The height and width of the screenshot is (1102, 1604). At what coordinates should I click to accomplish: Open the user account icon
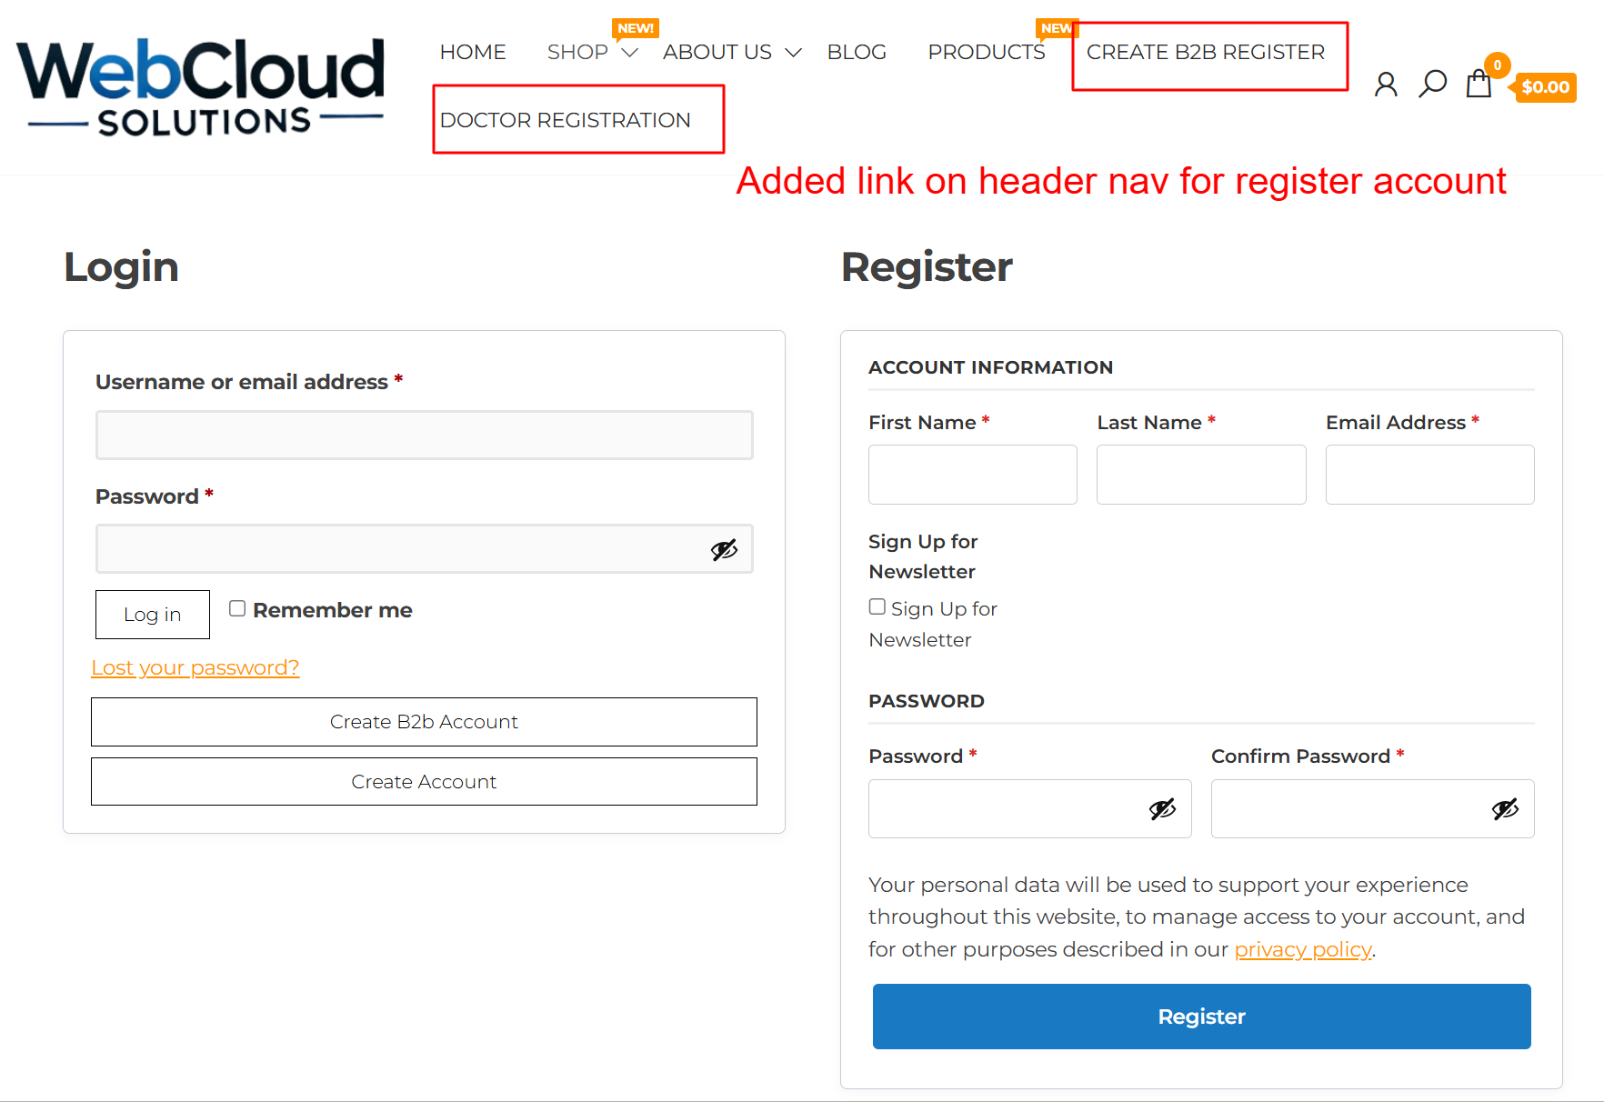pyautogui.click(x=1385, y=84)
